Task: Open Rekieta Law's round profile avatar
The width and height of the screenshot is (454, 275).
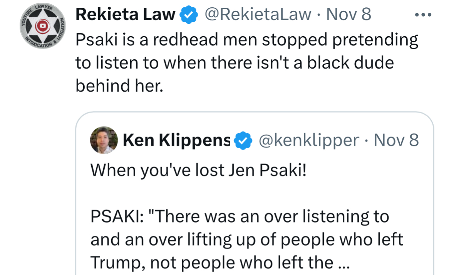Action: point(43,26)
